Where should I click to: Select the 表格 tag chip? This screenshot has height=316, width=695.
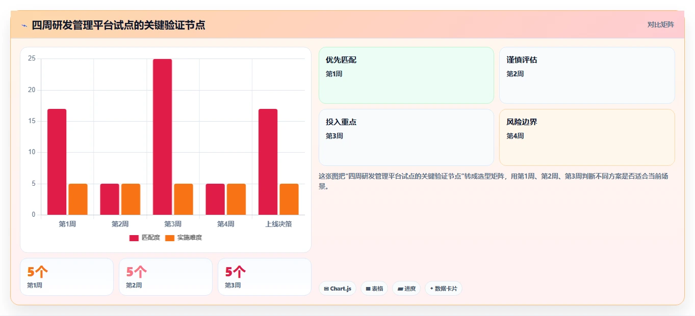click(x=374, y=289)
